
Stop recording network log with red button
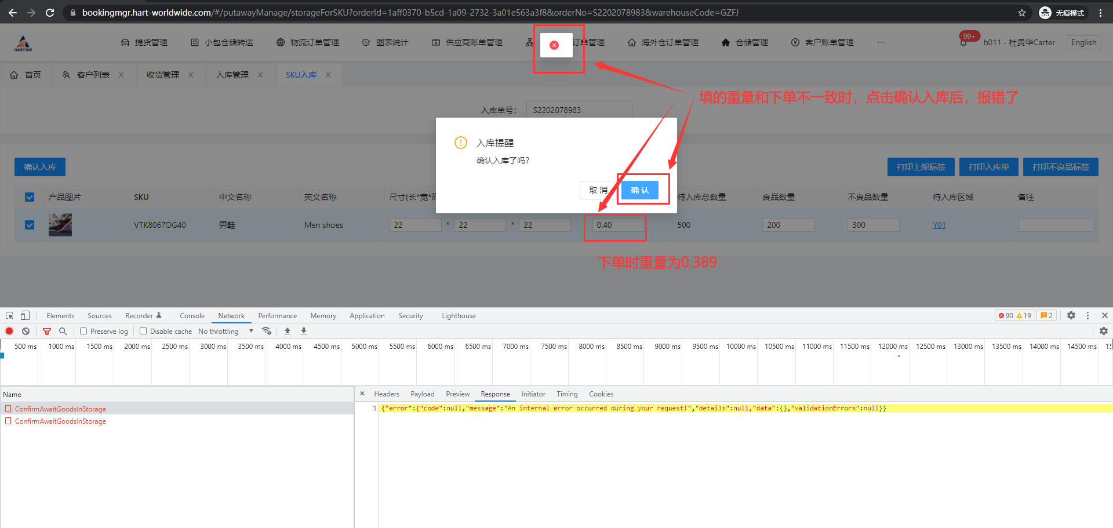(9, 331)
